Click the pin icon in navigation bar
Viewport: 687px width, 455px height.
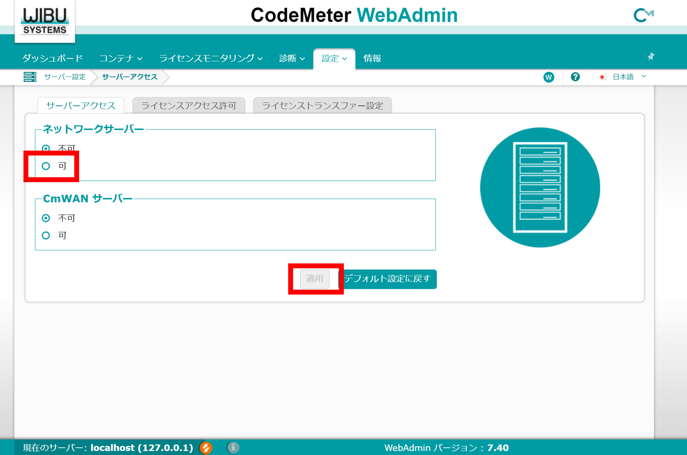(x=651, y=57)
